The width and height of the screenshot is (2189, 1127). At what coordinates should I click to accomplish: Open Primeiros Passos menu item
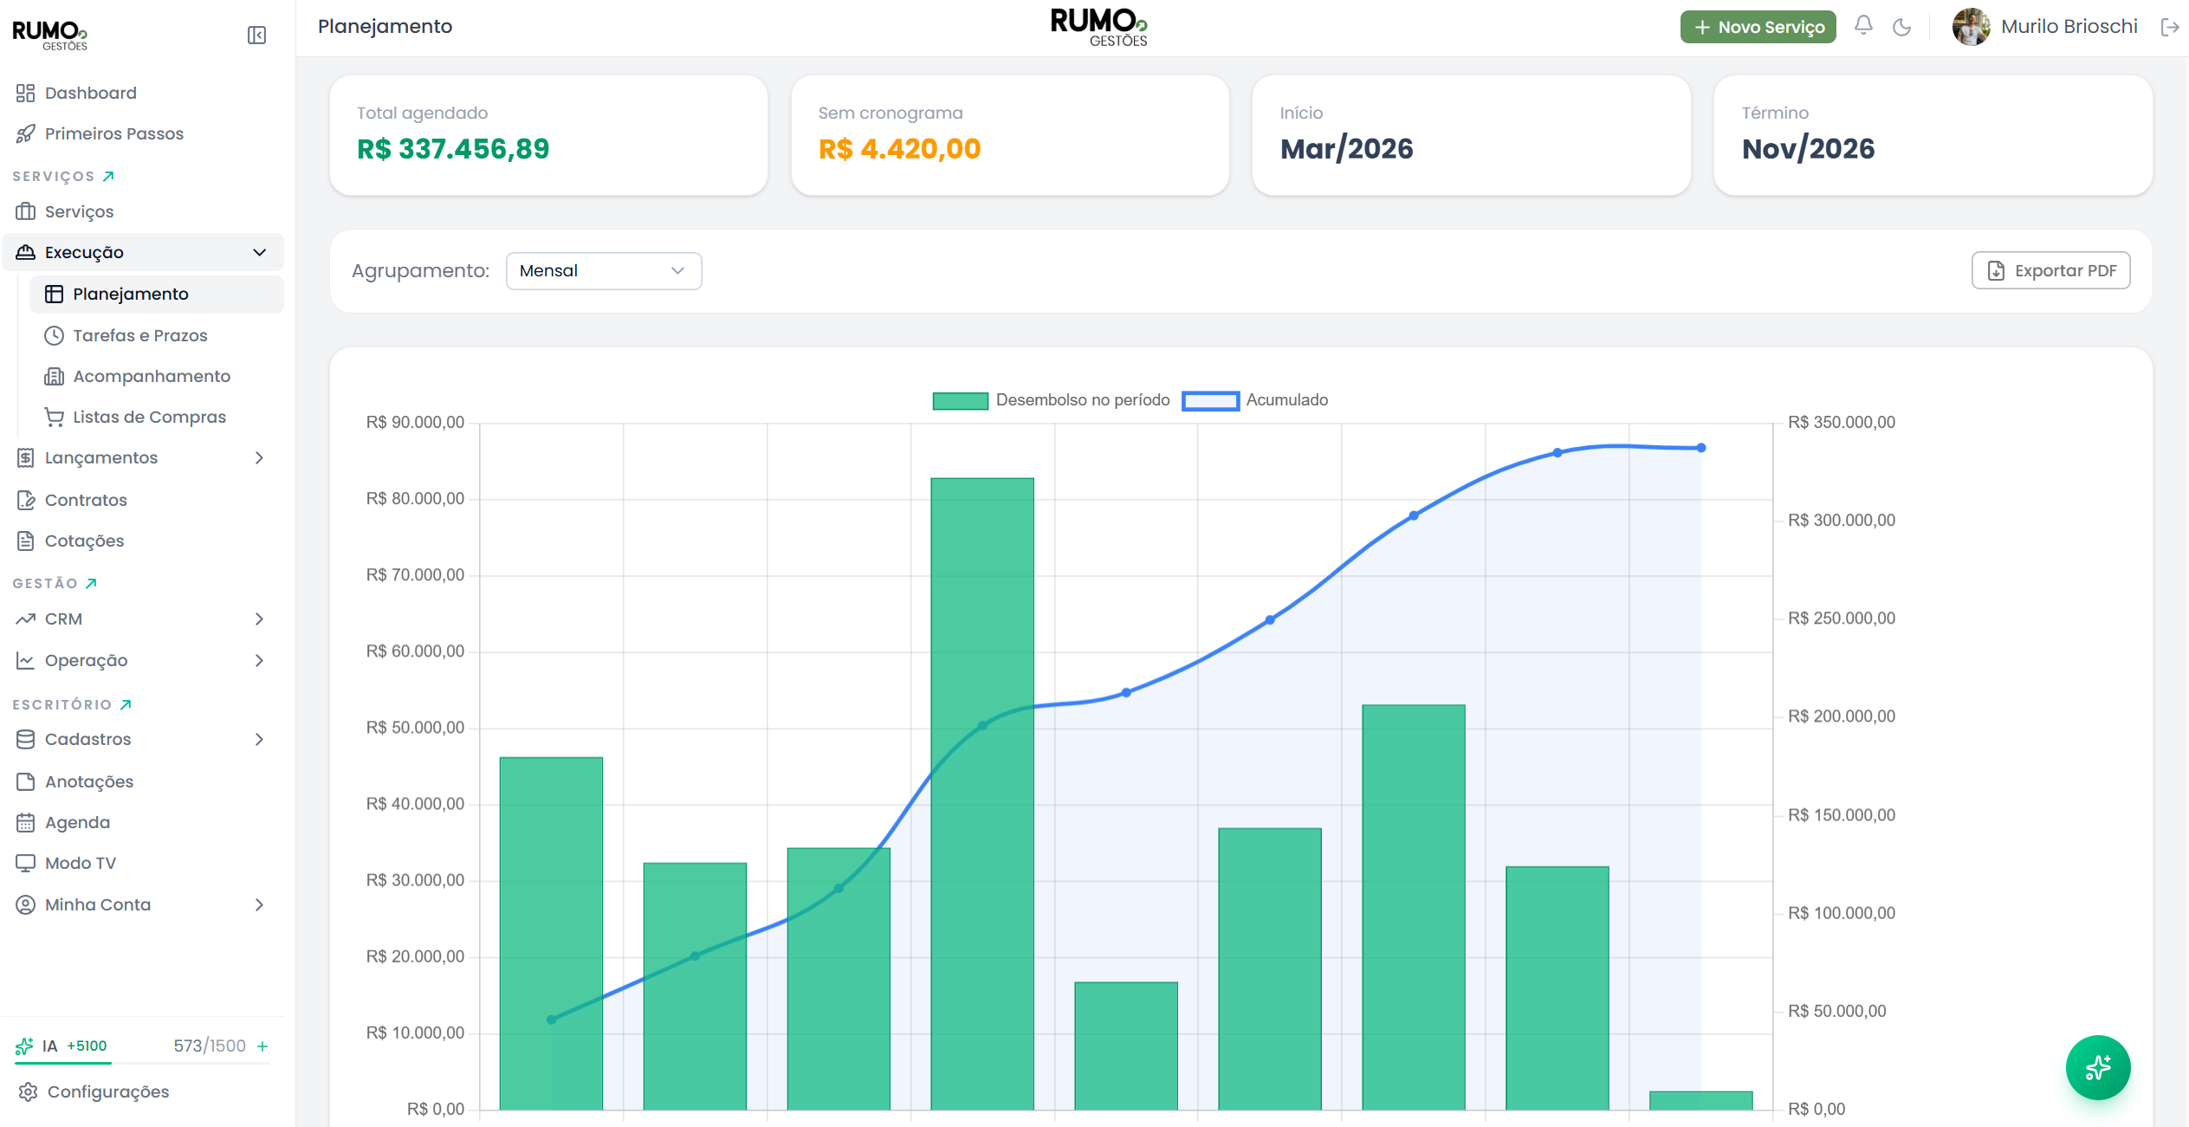coord(142,133)
